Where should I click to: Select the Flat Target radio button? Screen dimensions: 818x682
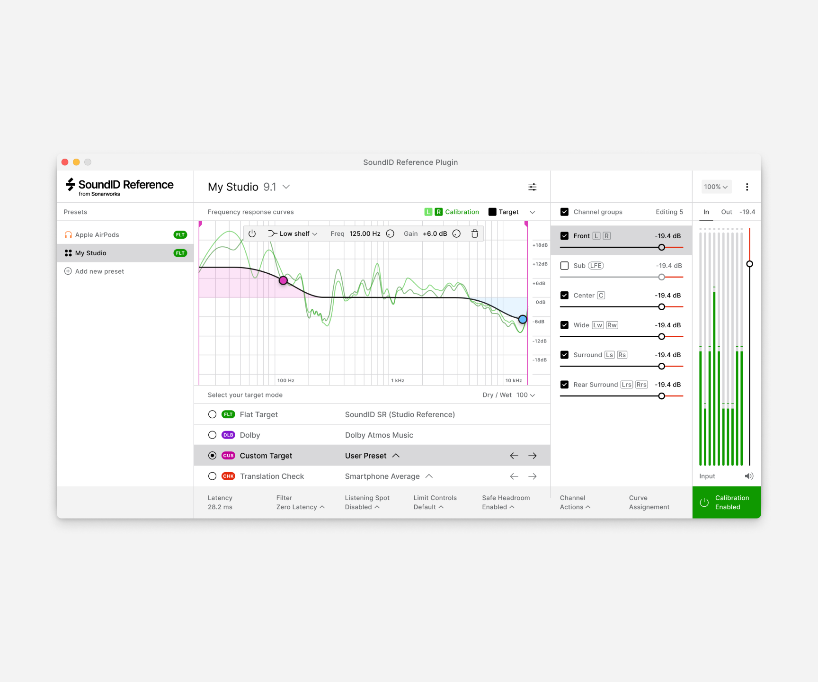point(212,414)
